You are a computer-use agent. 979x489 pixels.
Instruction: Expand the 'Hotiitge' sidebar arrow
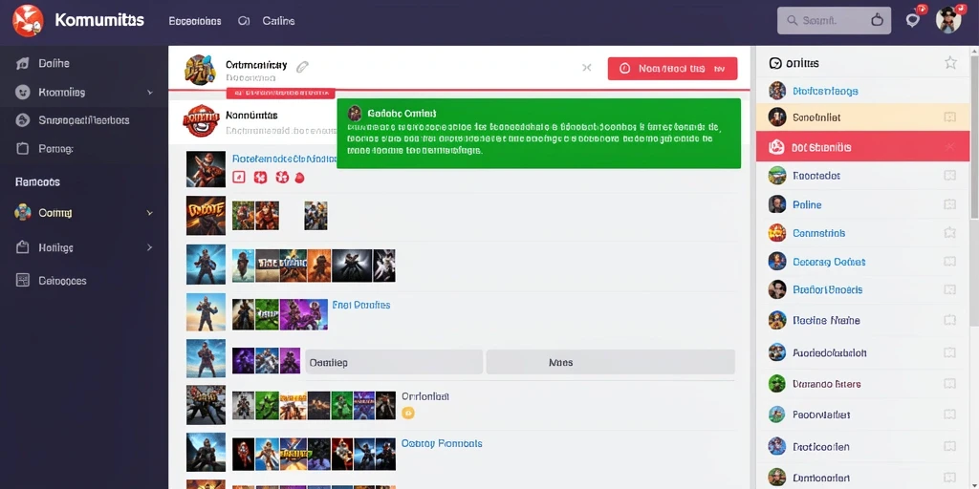[150, 247]
